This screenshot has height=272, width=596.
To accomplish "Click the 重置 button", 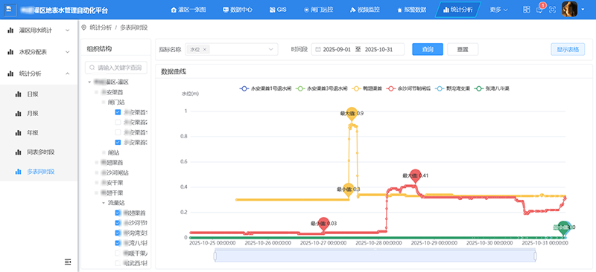I will click(x=463, y=49).
